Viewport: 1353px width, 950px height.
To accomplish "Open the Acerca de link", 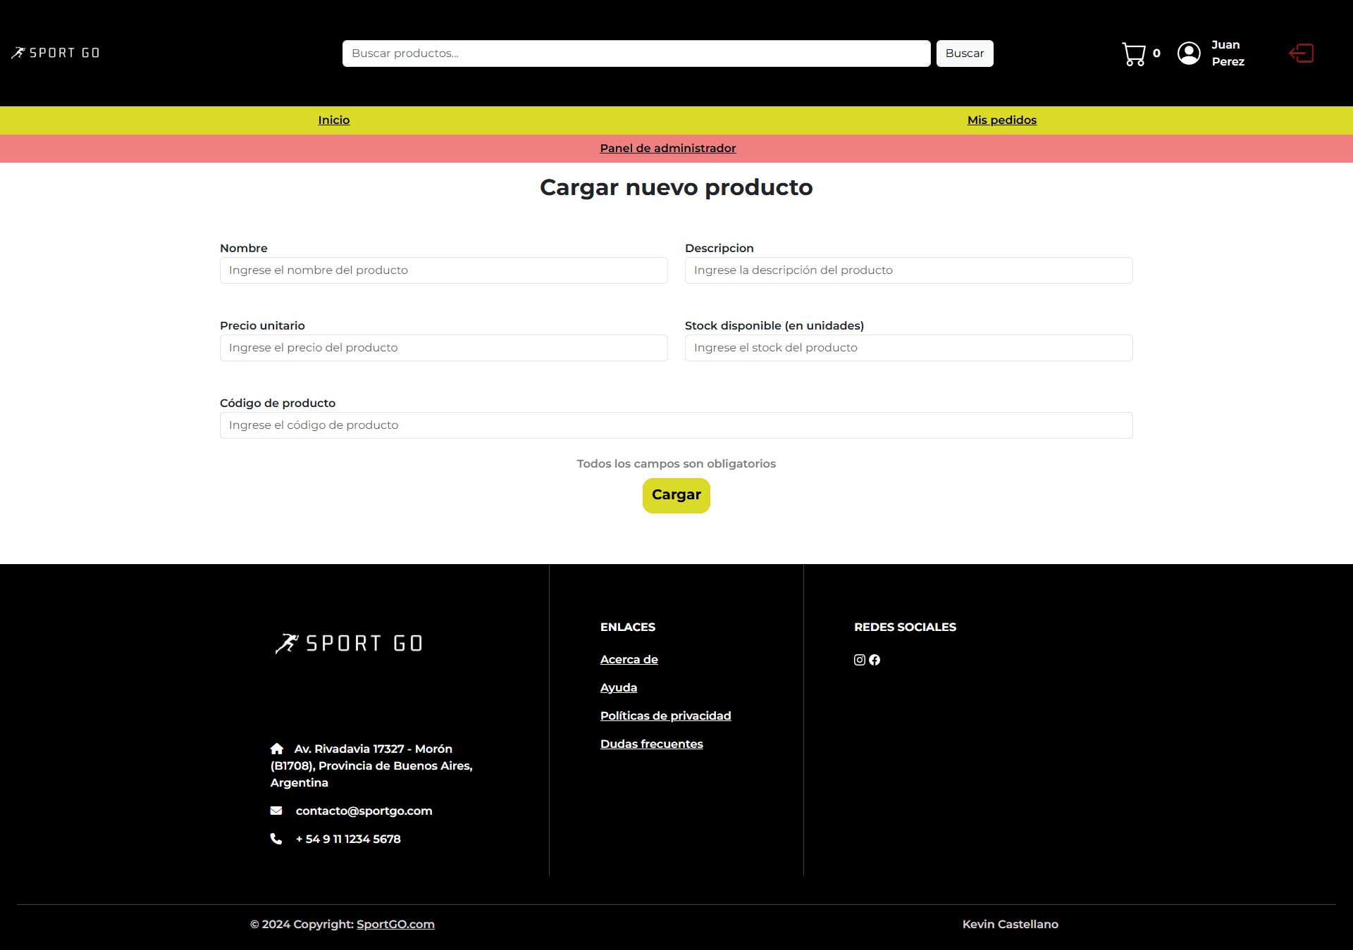I will [x=629, y=659].
